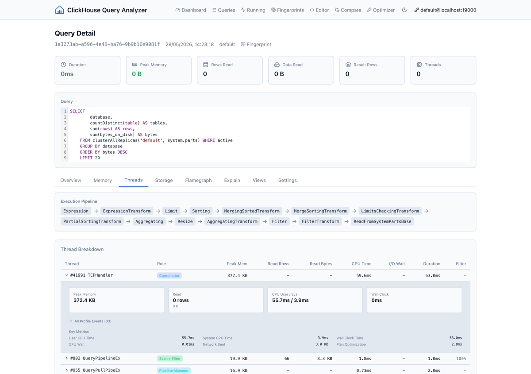Click inside the SQL query code block

265,135
